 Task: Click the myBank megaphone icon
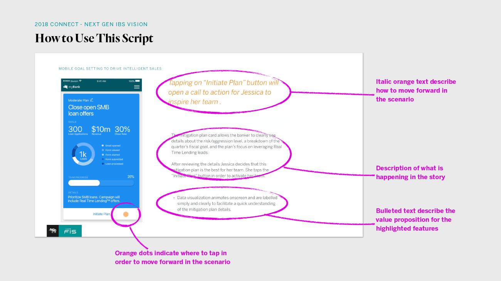65,87
